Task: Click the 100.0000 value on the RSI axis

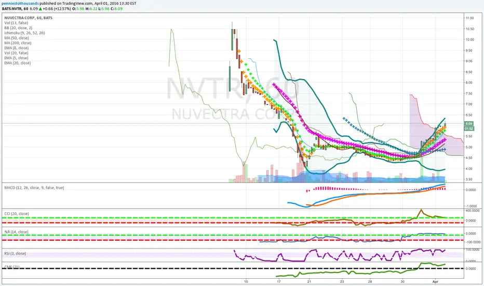Action: click(472, 249)
